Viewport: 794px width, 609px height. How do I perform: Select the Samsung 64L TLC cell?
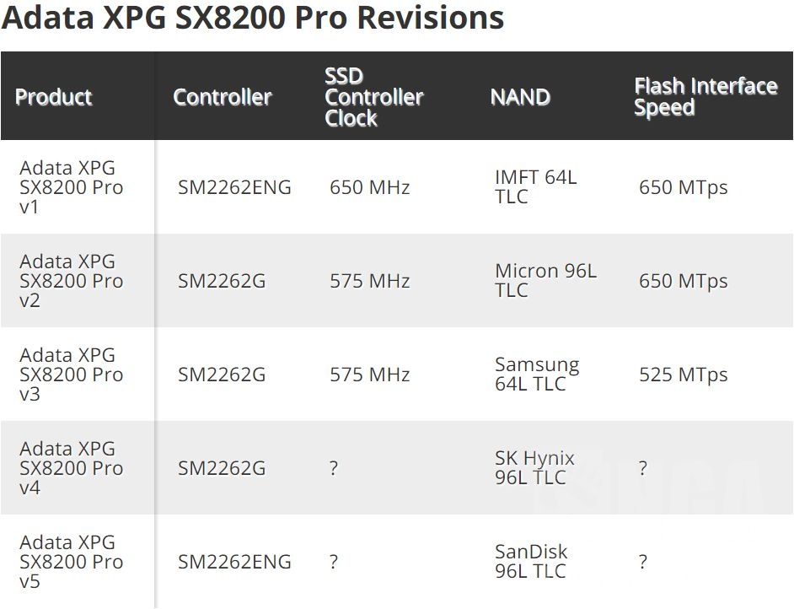537,375
